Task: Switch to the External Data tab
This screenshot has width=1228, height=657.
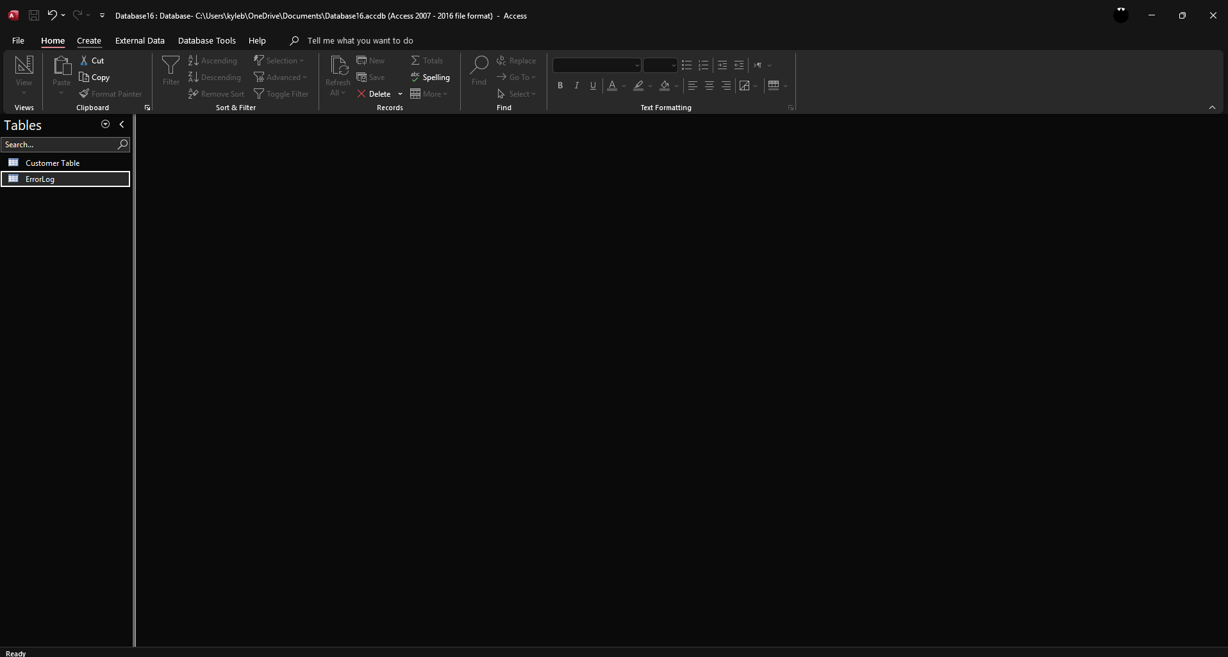Action: pyautogui.click(x=140, y=40)
